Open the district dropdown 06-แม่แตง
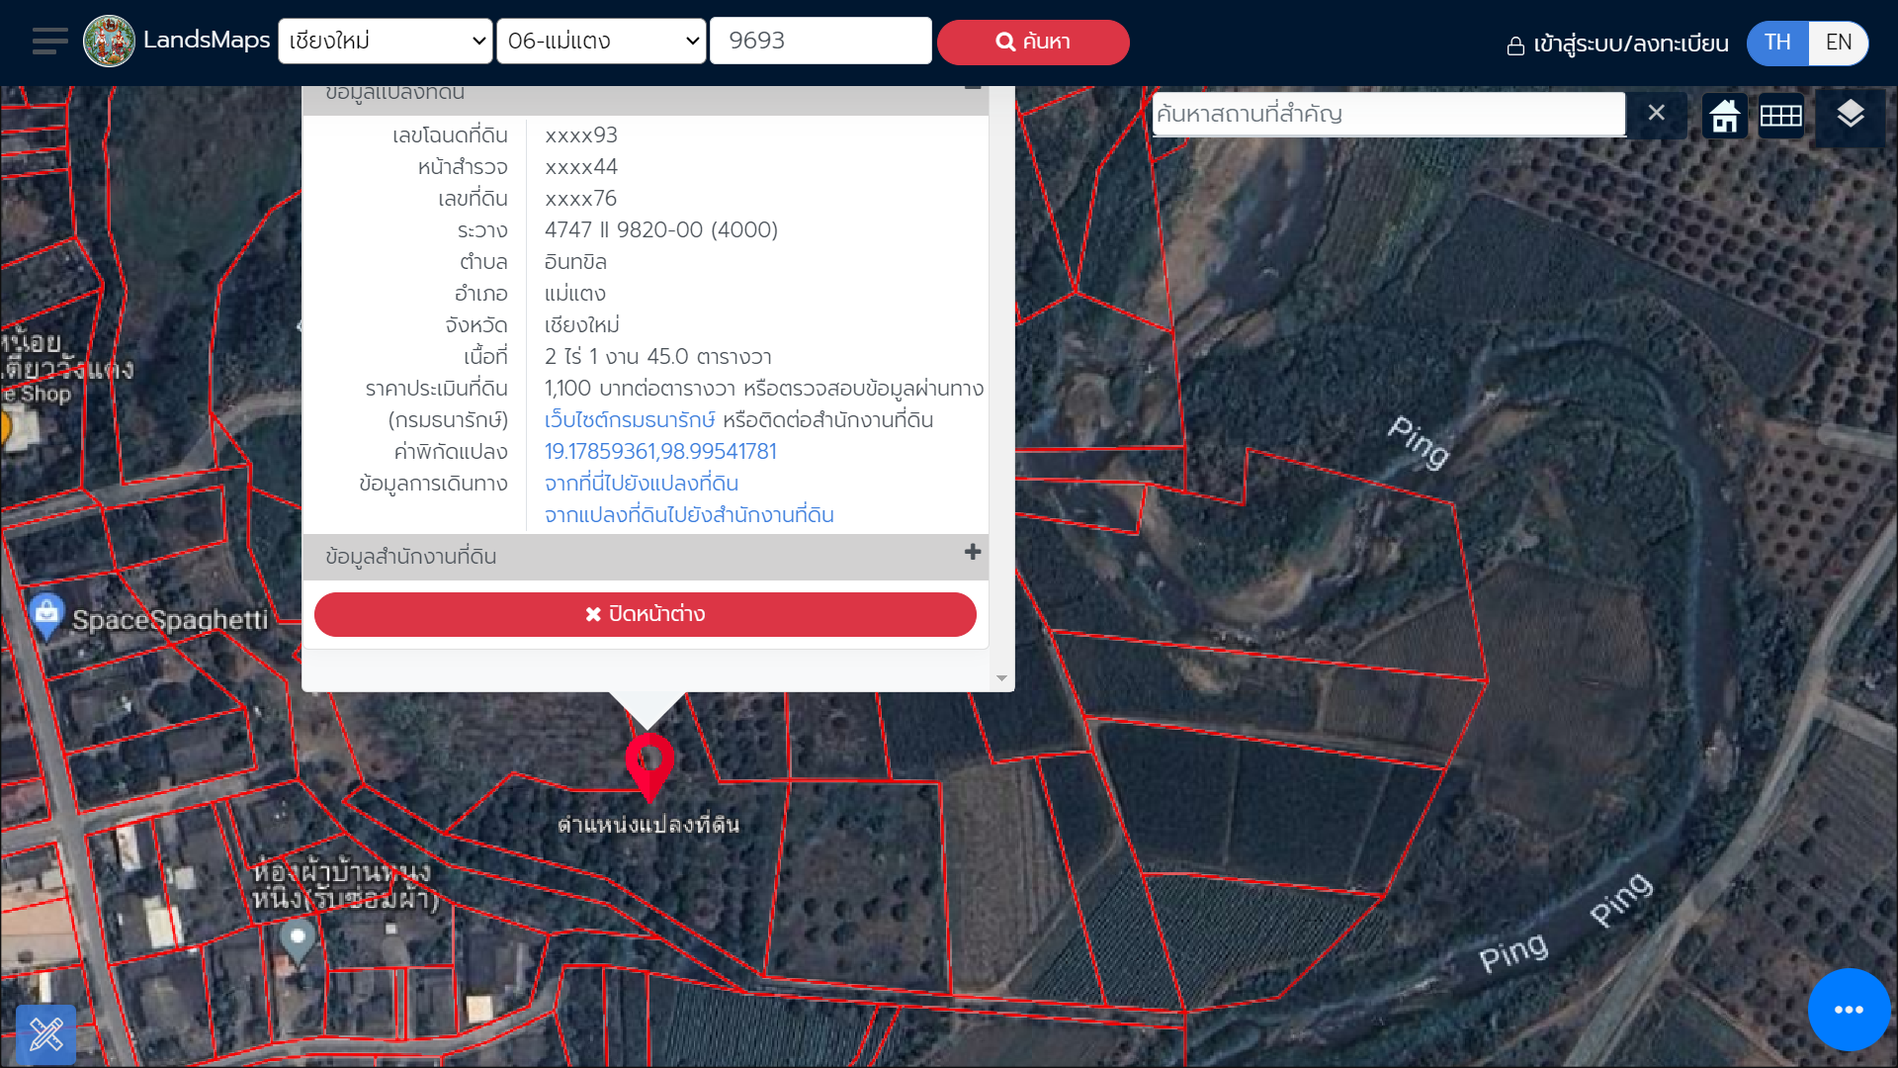The image size is (1898, 1068). [x=601, y=42]
